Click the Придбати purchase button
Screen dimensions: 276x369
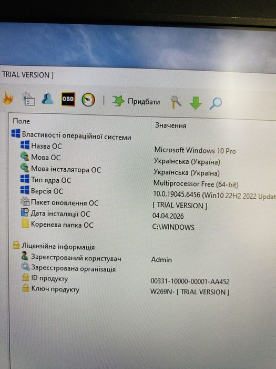(x=136, y=101)
